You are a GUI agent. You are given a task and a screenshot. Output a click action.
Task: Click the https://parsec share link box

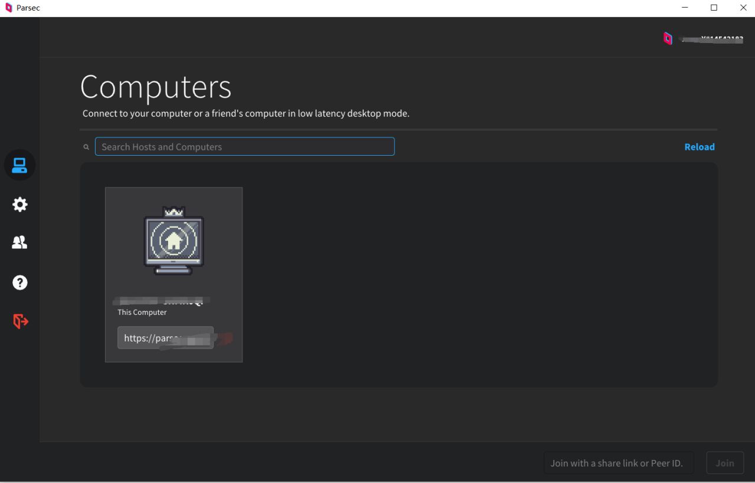coord(165,338)
